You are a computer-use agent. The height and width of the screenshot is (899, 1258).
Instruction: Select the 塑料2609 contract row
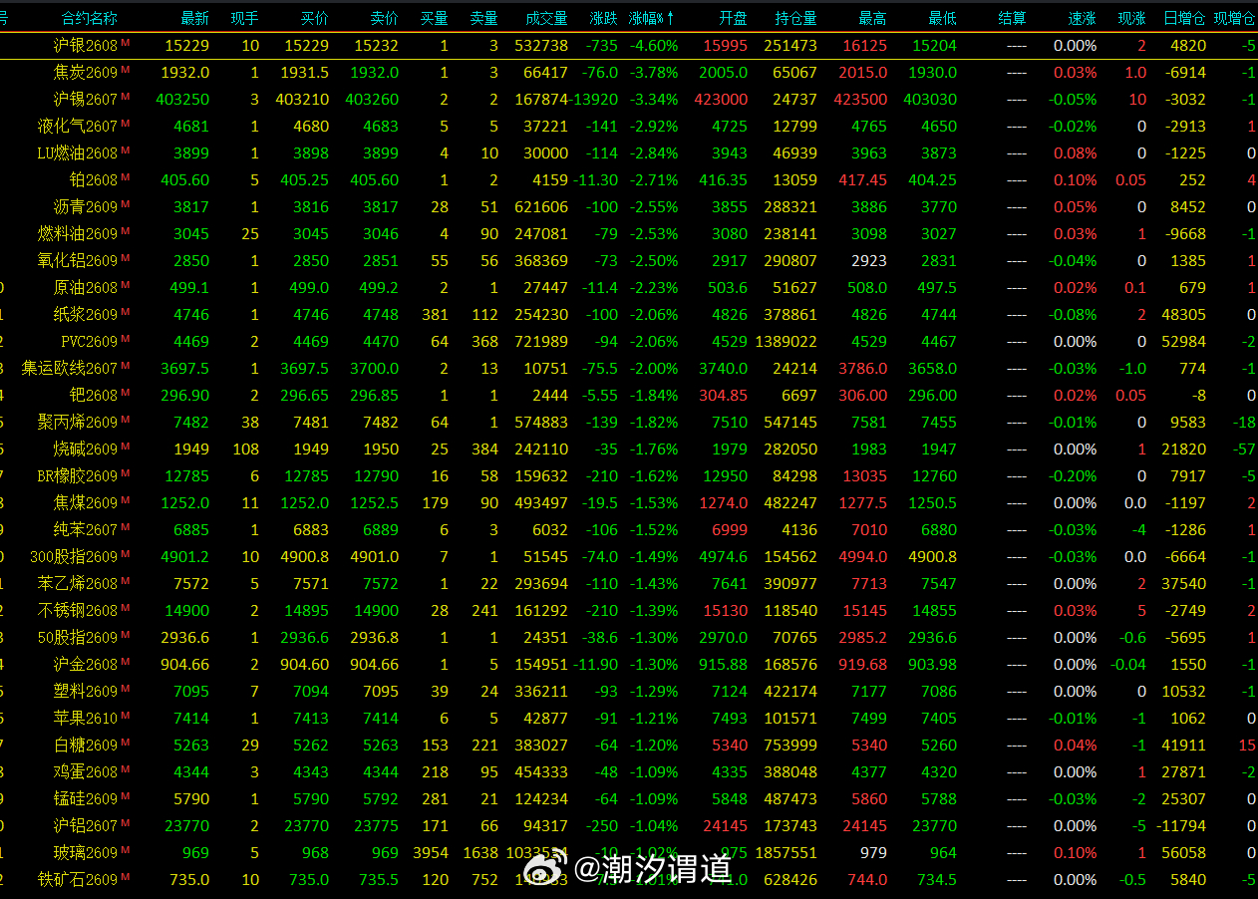(629, 691)
